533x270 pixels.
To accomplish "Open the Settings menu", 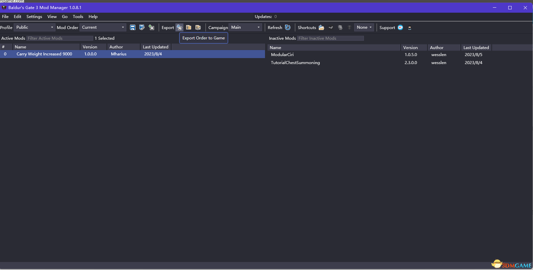I will coord(34,17).
